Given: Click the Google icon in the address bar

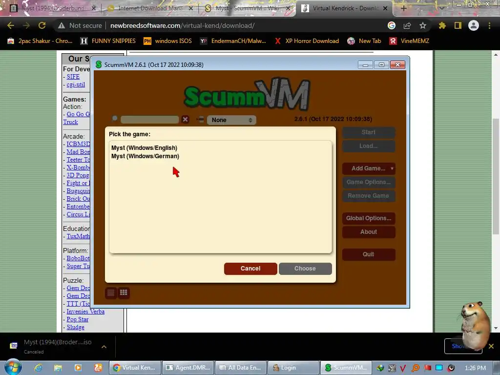Looking at the screenshot, I should pyautogui.click(x=392, y=25).
